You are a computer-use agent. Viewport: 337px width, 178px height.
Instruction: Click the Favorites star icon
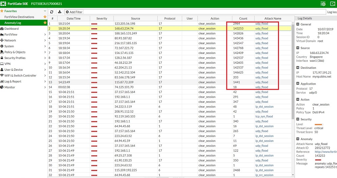tap(2, 11)
